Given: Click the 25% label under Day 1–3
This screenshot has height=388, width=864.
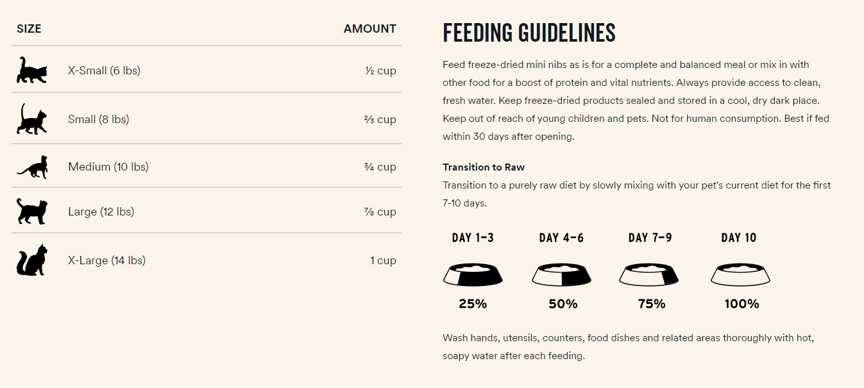Looking at the screenshot, I should click(473, 304).
